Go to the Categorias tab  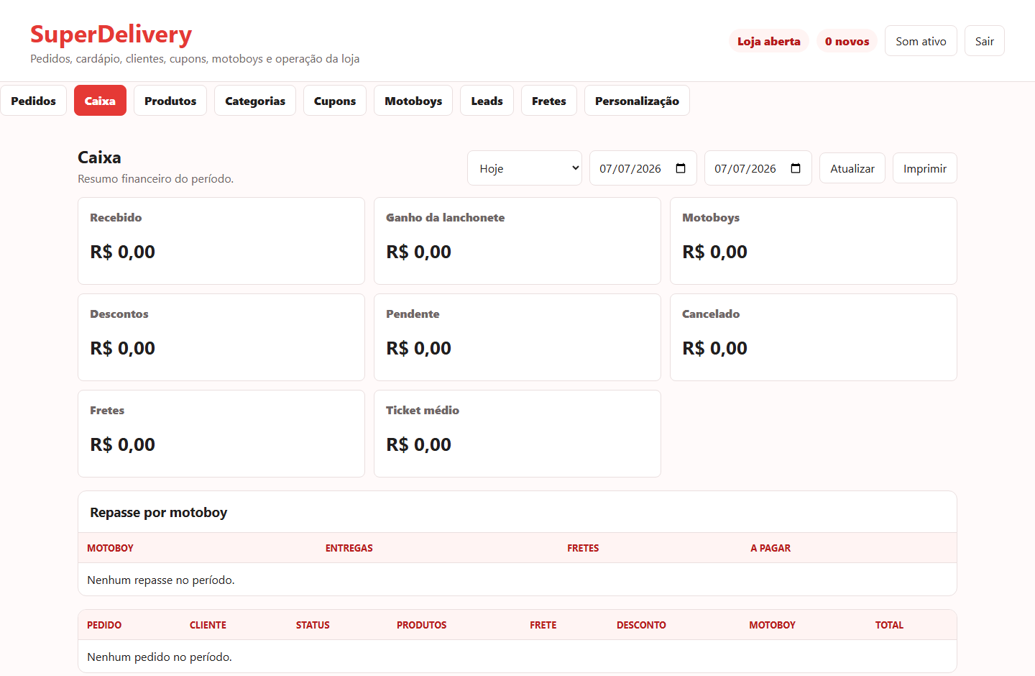(x=255, y=101)
